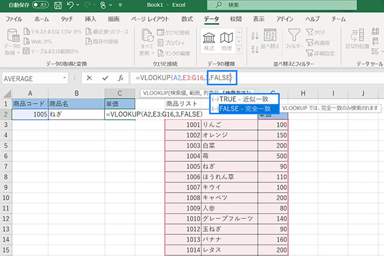This screenshot has width=384, height=256.
Task: Open the 挿入 (Insert) ribbon tab
Action: tap(92, 19)
